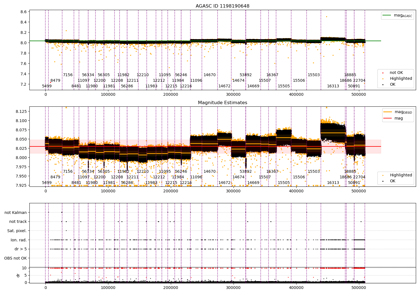
Task: Click the 7.950 y-axis tick label
Action: pyautogui.click(x=21, y=176)
